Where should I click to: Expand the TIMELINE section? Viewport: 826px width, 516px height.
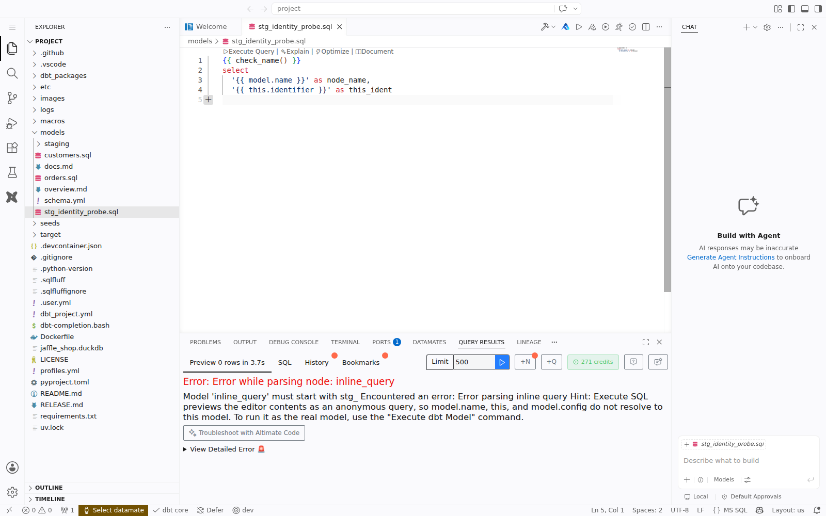point(102,499)
